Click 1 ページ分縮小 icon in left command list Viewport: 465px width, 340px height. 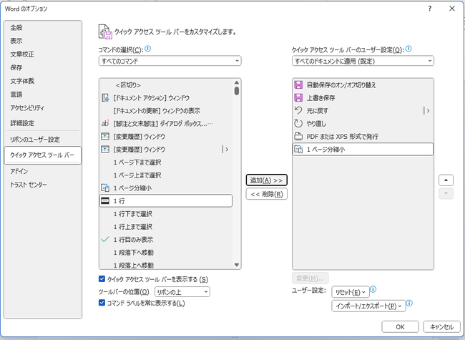pos(105,188)
